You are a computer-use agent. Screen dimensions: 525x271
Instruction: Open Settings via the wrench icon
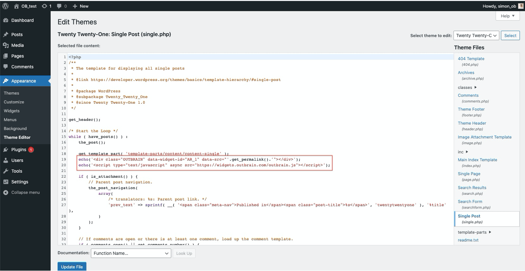(6, 182)
